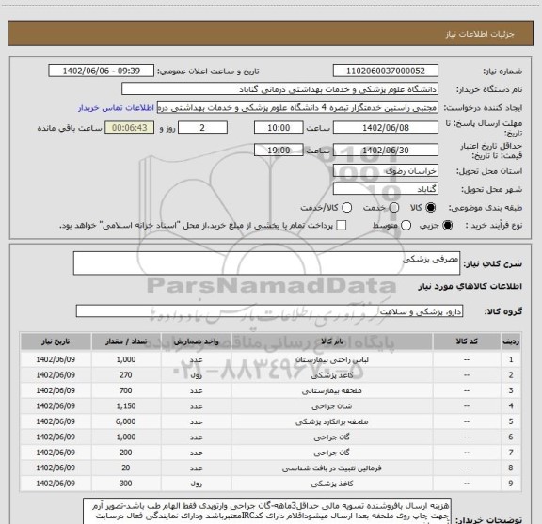Click quantity 700 in row 3
Viewport: 542px width, 524px height.
[126, 390]
